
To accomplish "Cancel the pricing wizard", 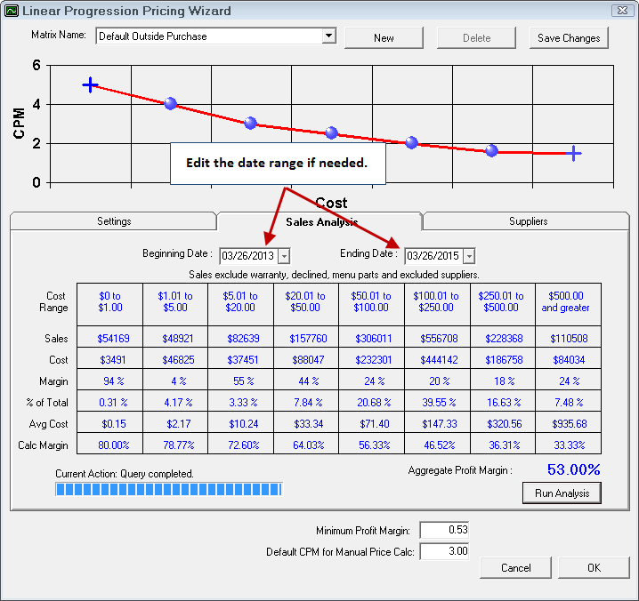I will point(515,567).
